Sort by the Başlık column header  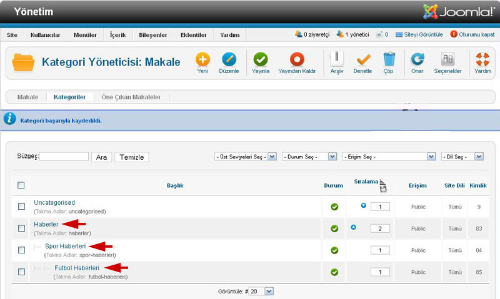pyautogui.click(x=175, y=185)
